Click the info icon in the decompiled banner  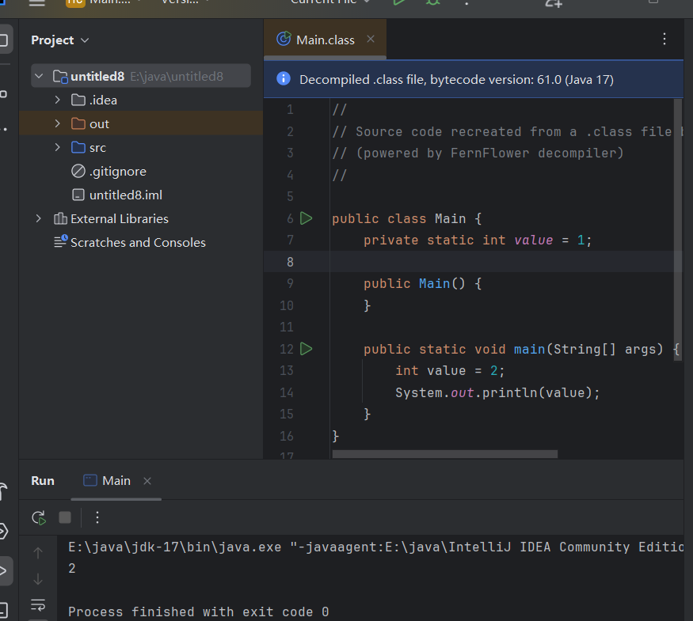click(x=284, y=79)
